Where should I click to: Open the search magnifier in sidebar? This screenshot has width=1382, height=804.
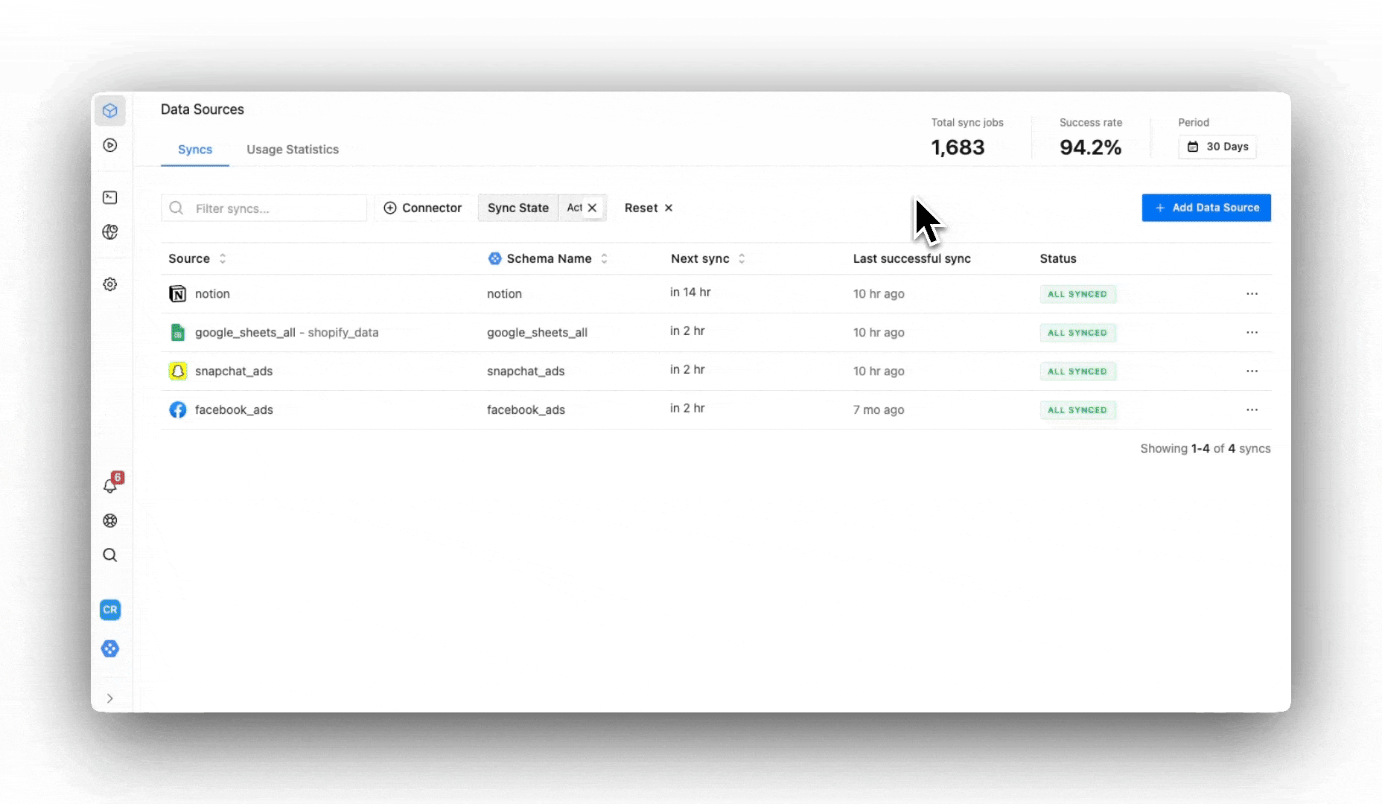pyautogui.click(x=110, y=555)
